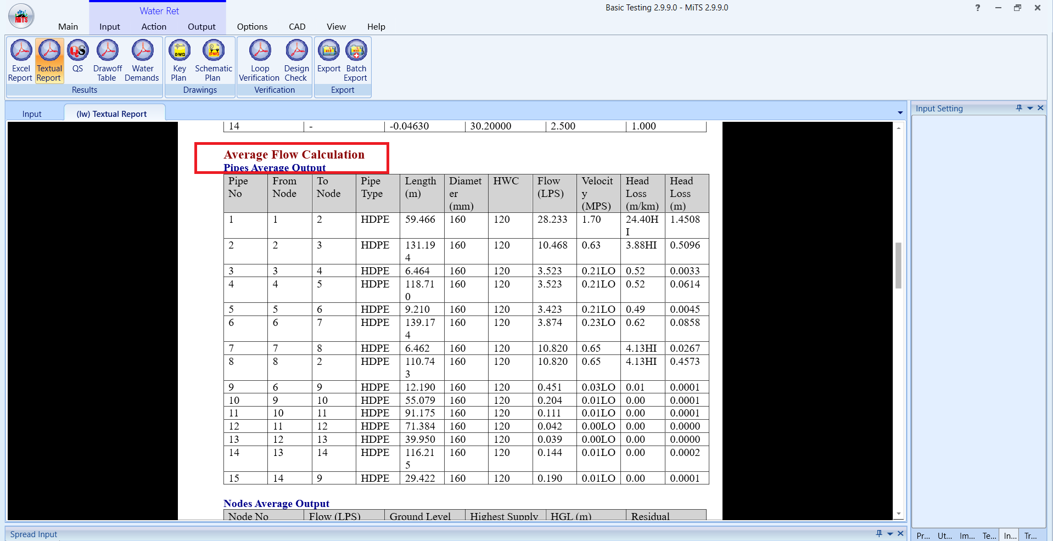
Task: Close the Spread Input panel
Action: [900, 533]
